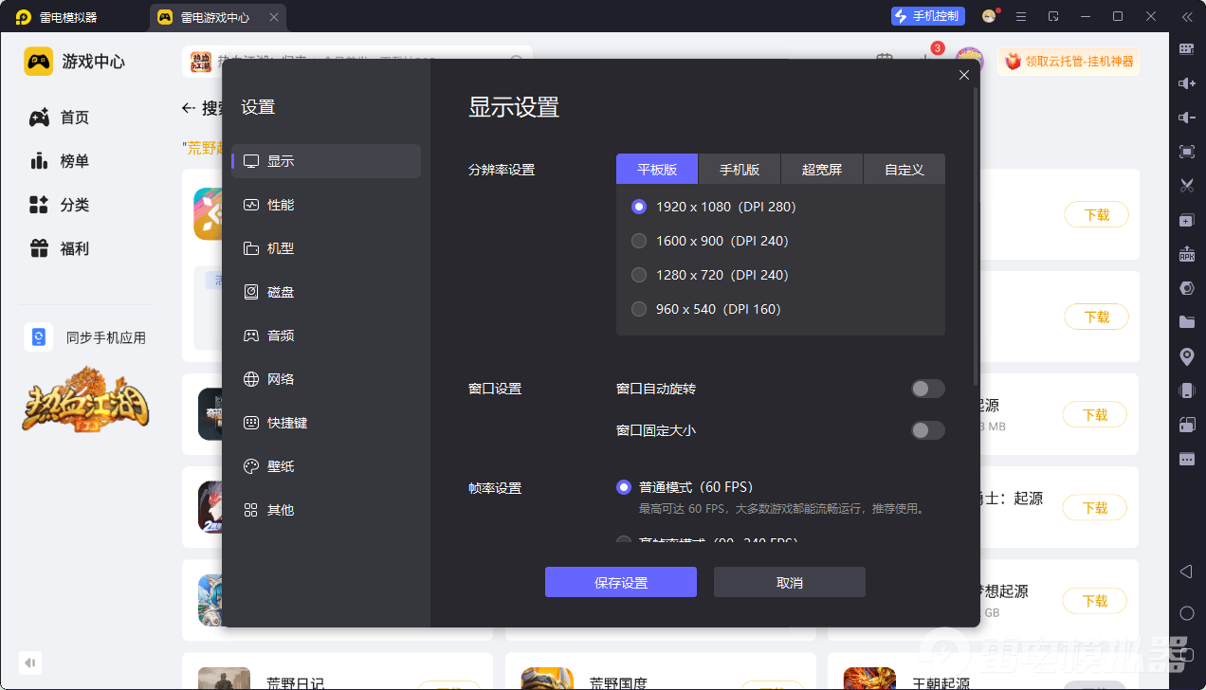The width and height of the screenshot is (1206, 690).
Task: Collapse right toolbar with double chevron
Action: 1186,17
